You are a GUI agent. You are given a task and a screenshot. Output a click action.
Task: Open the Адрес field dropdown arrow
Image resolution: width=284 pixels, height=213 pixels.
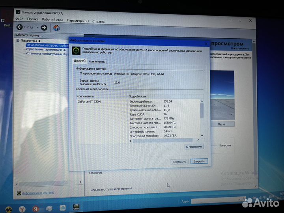click(x=239, y=199)
